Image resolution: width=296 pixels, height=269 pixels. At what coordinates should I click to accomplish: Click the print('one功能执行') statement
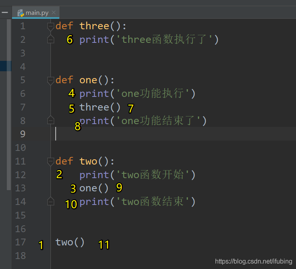click(137, 94)
